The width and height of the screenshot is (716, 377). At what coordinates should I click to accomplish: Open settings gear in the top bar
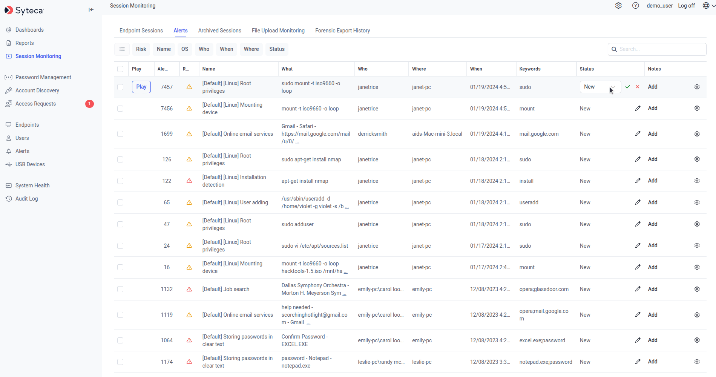click(x=618, y=6)
